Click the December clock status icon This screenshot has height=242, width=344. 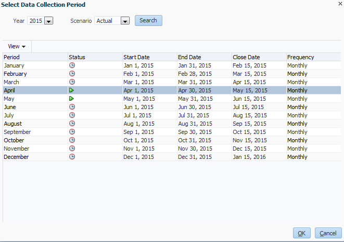[x=72, y=157]
